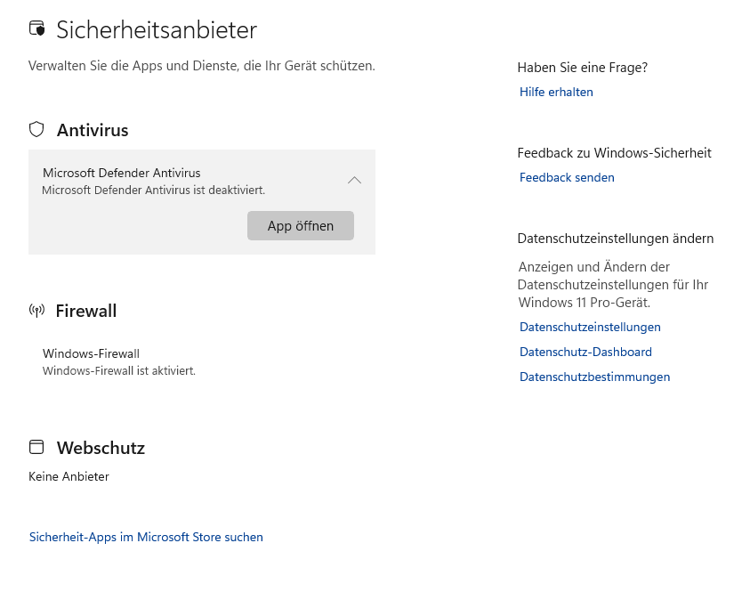Click the Firewall antenna icon

click(x=36, y=310)
